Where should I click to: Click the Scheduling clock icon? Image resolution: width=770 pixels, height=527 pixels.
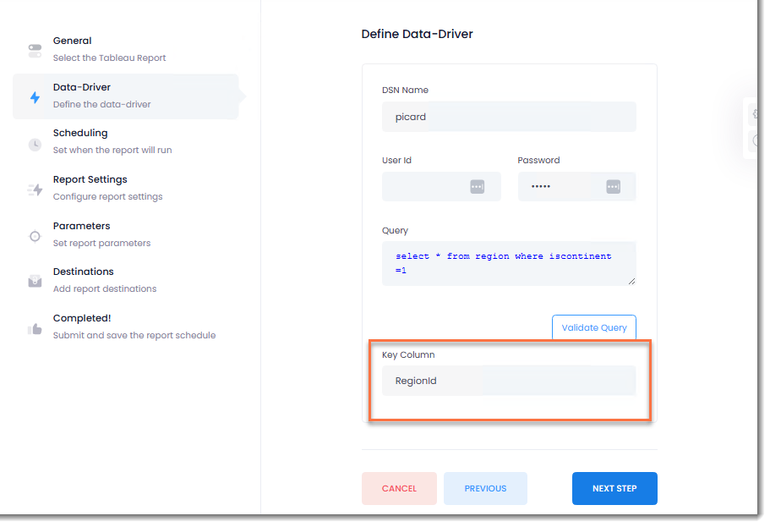tap(35, 144)
